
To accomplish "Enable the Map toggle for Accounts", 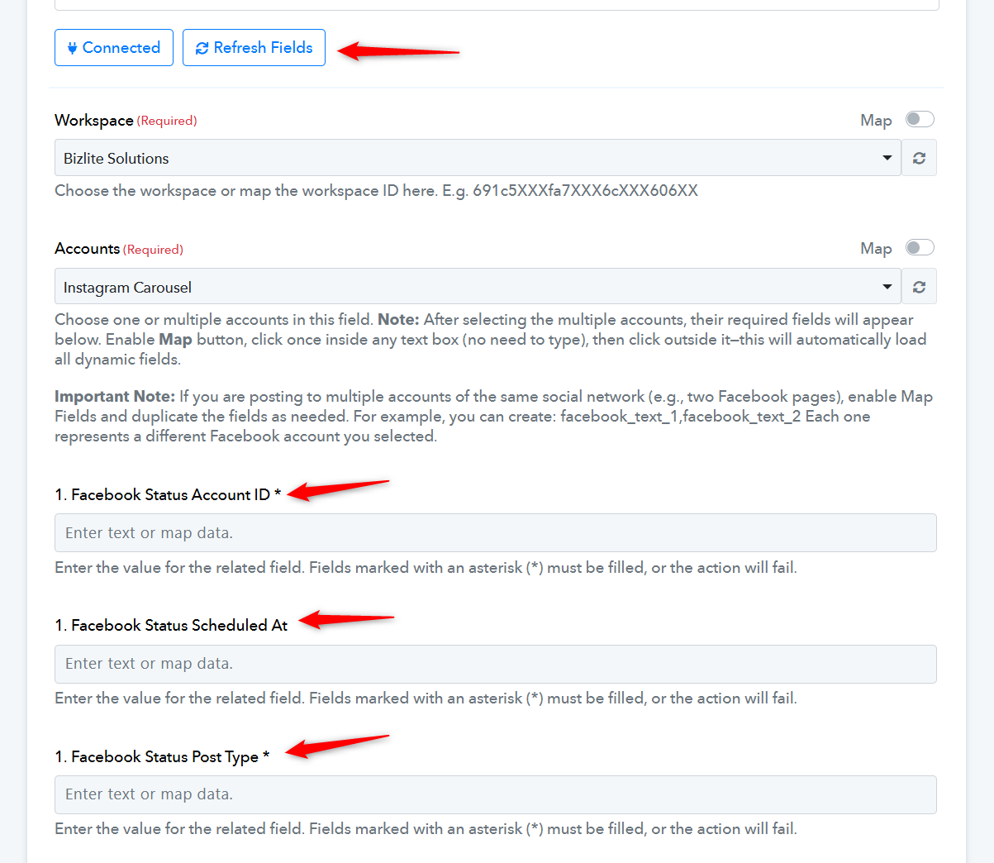I will coord(919,248).
